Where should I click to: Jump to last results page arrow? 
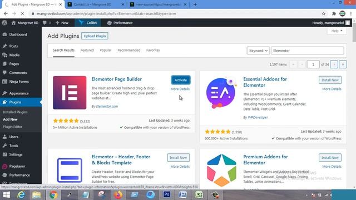click(343, 64)
